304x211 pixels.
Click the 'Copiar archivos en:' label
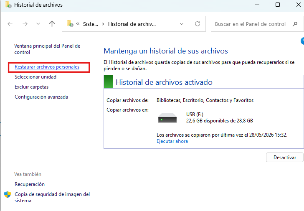[x=128, y=110]
